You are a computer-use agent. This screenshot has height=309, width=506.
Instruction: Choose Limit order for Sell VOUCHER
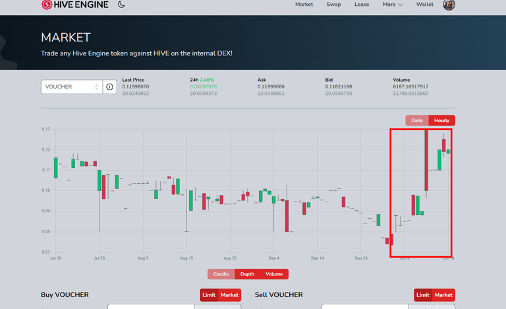(x=423, y=295)
